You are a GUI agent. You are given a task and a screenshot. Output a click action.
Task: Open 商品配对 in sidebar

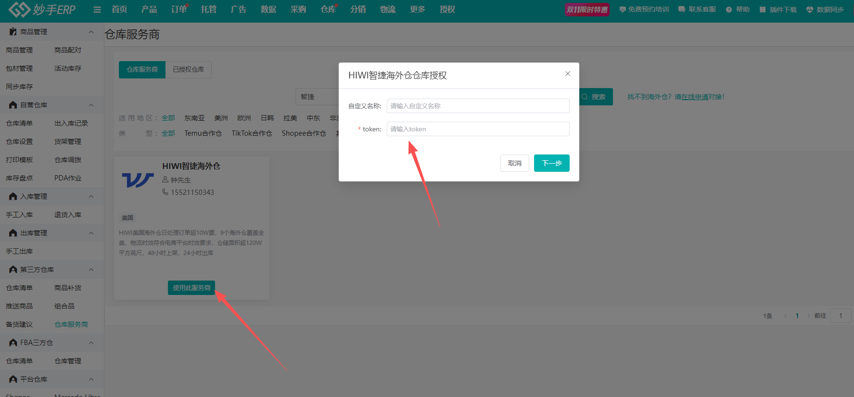point(68,50)
